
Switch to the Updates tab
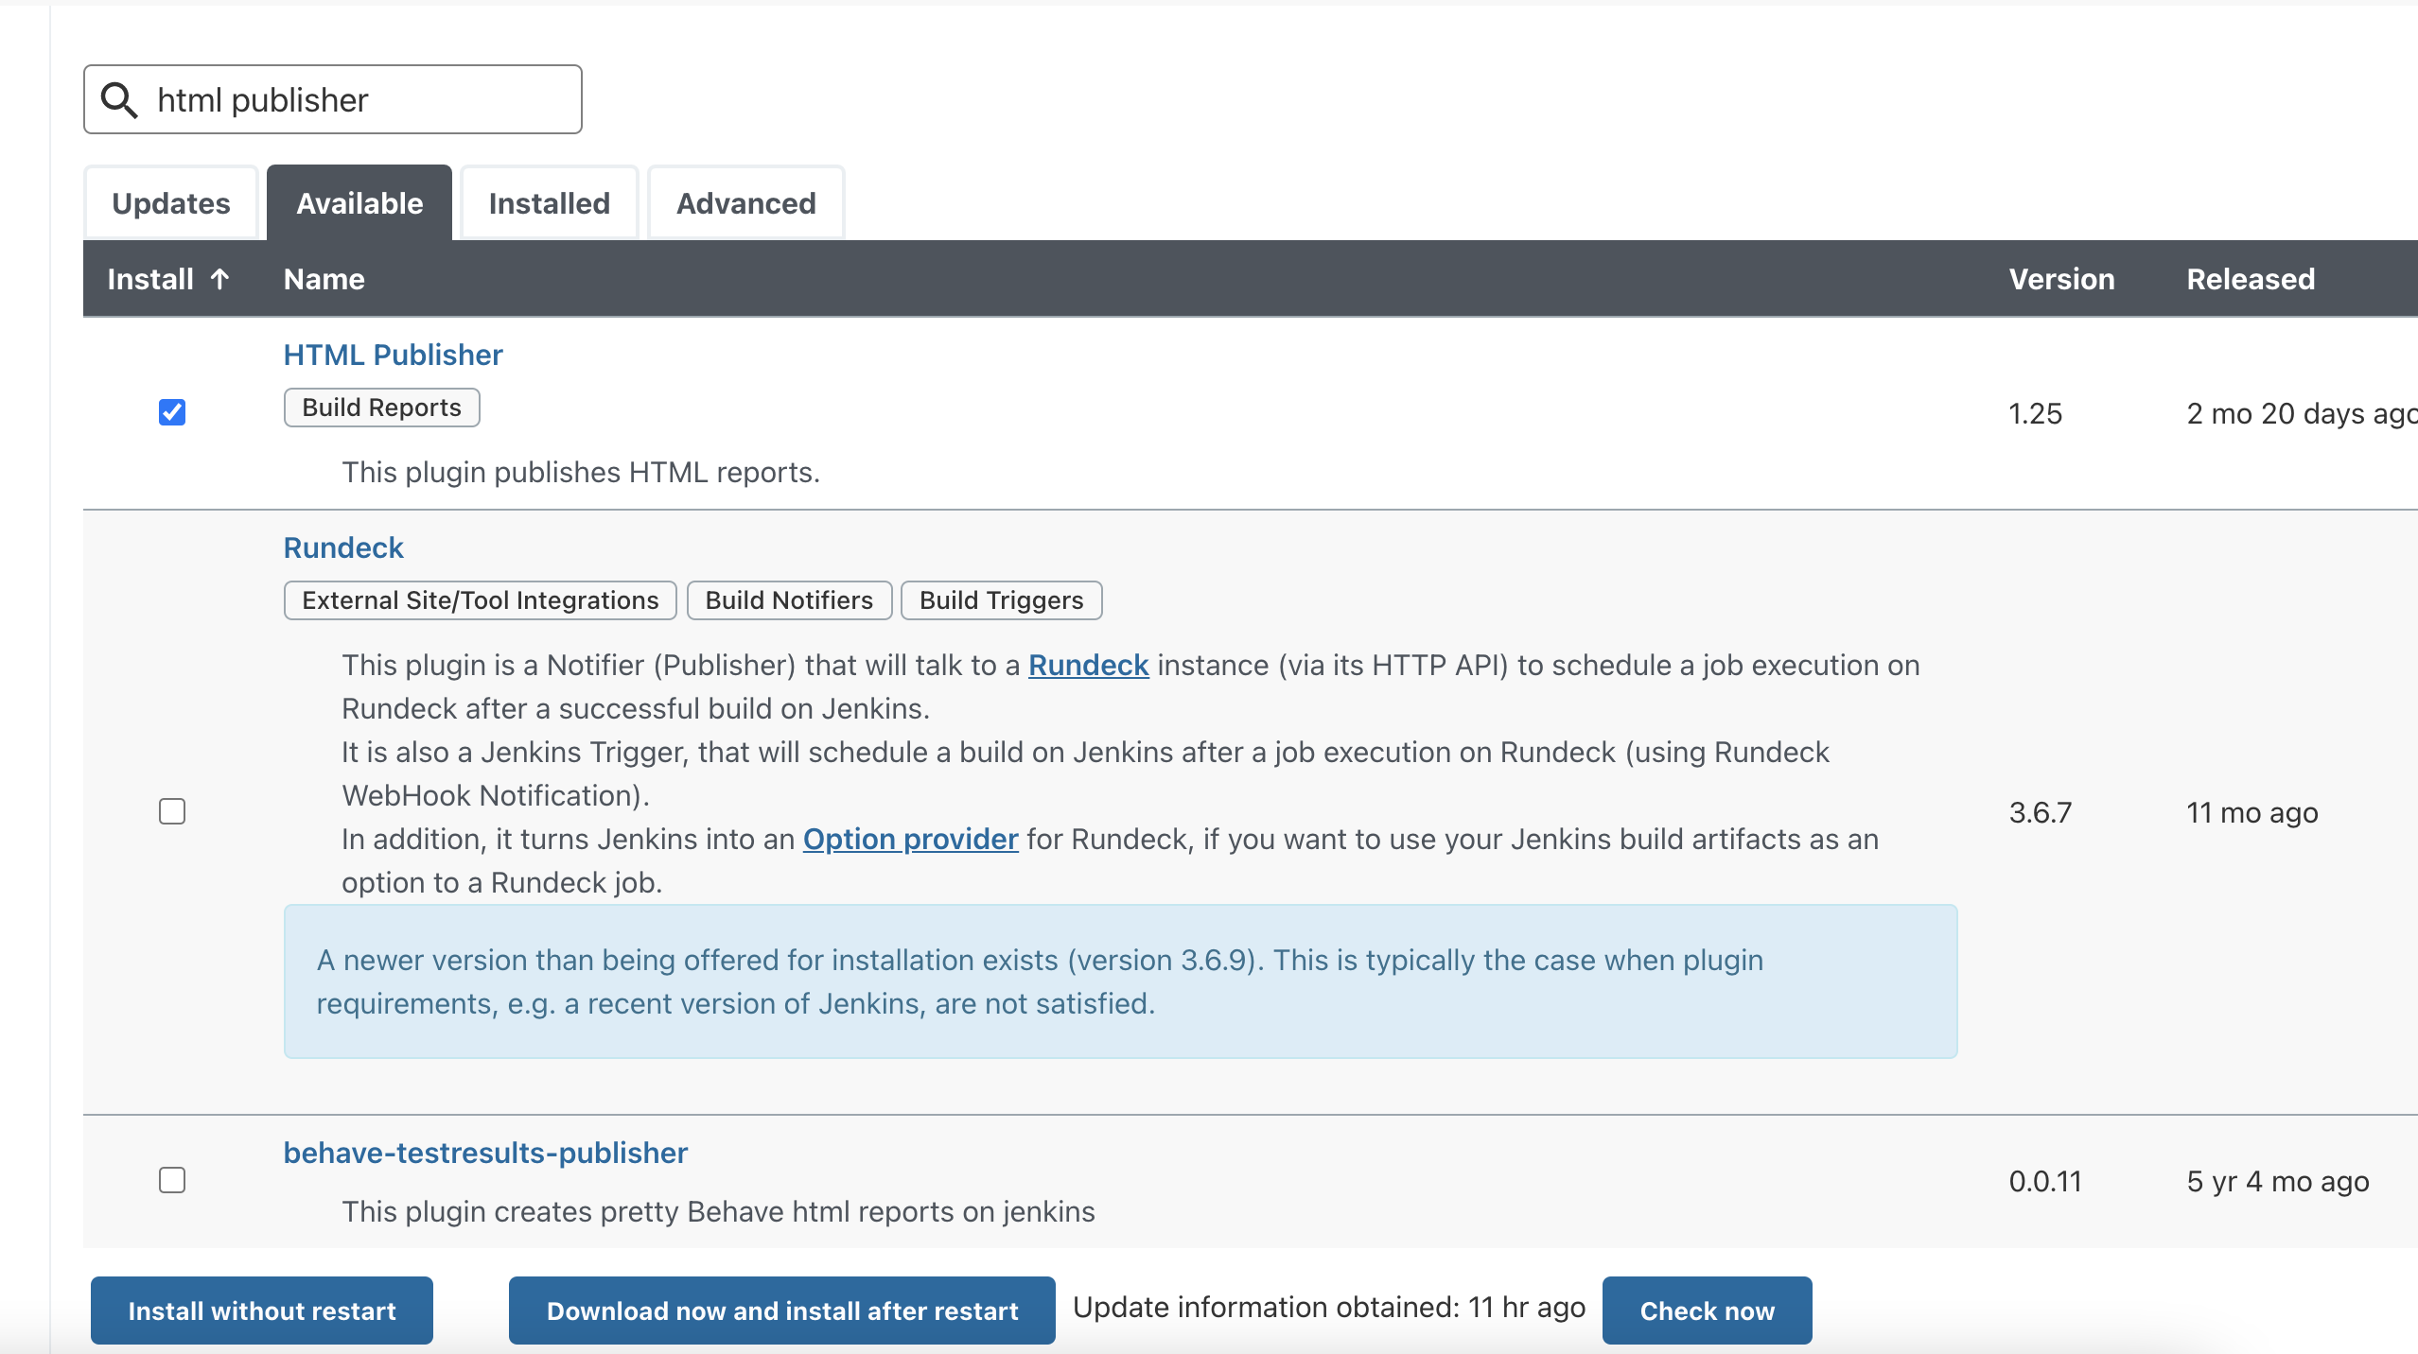coord(171,203)
